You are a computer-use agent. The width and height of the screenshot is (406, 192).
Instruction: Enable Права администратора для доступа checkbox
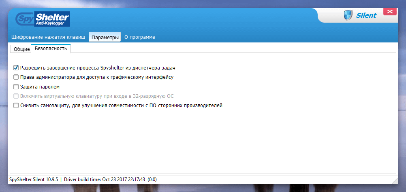click(16, 77)
